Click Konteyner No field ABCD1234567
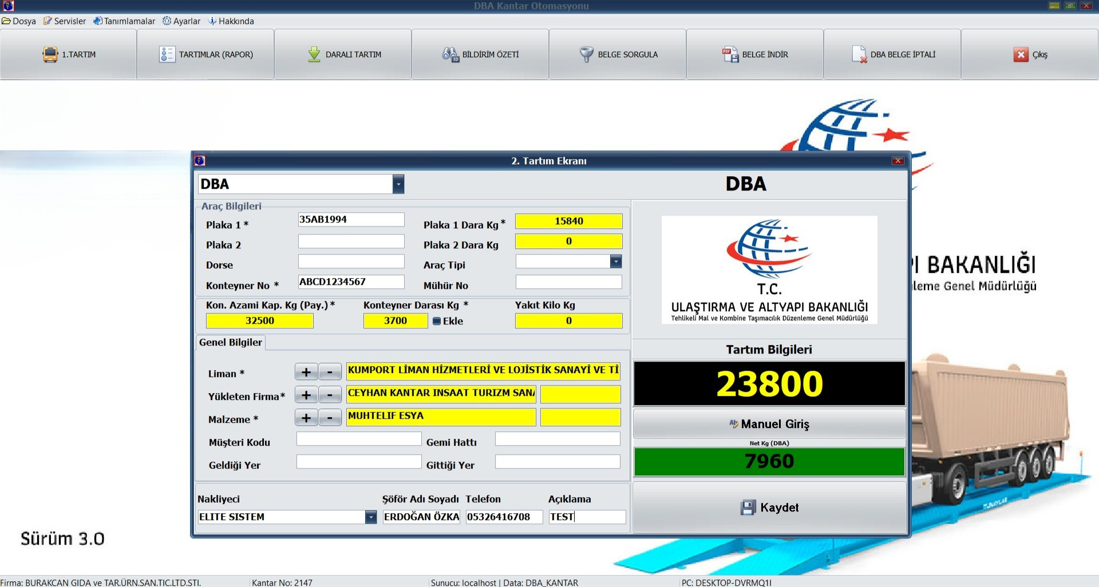This screenshot has height=587, width=1099. [351, 281]
